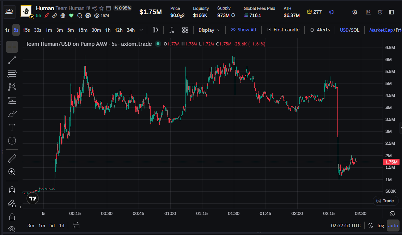Open the Alerts button
The width and height of the screenshot is (402, 235).
pyautogui.click(x=320, y=30)
